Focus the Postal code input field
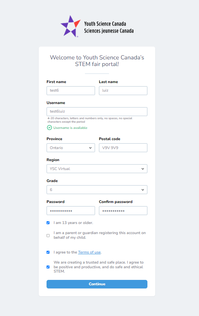Screen dimensions: 199x316 tap(123, 148)
